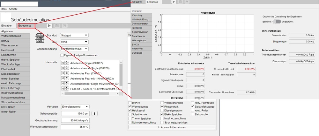Open the Standort dropdown showing Stuttgart

pyautogui.click(x=74, y=35)
